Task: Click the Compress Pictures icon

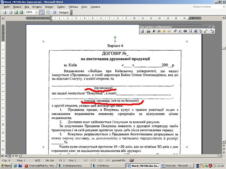Action: [x=190, y=31]
